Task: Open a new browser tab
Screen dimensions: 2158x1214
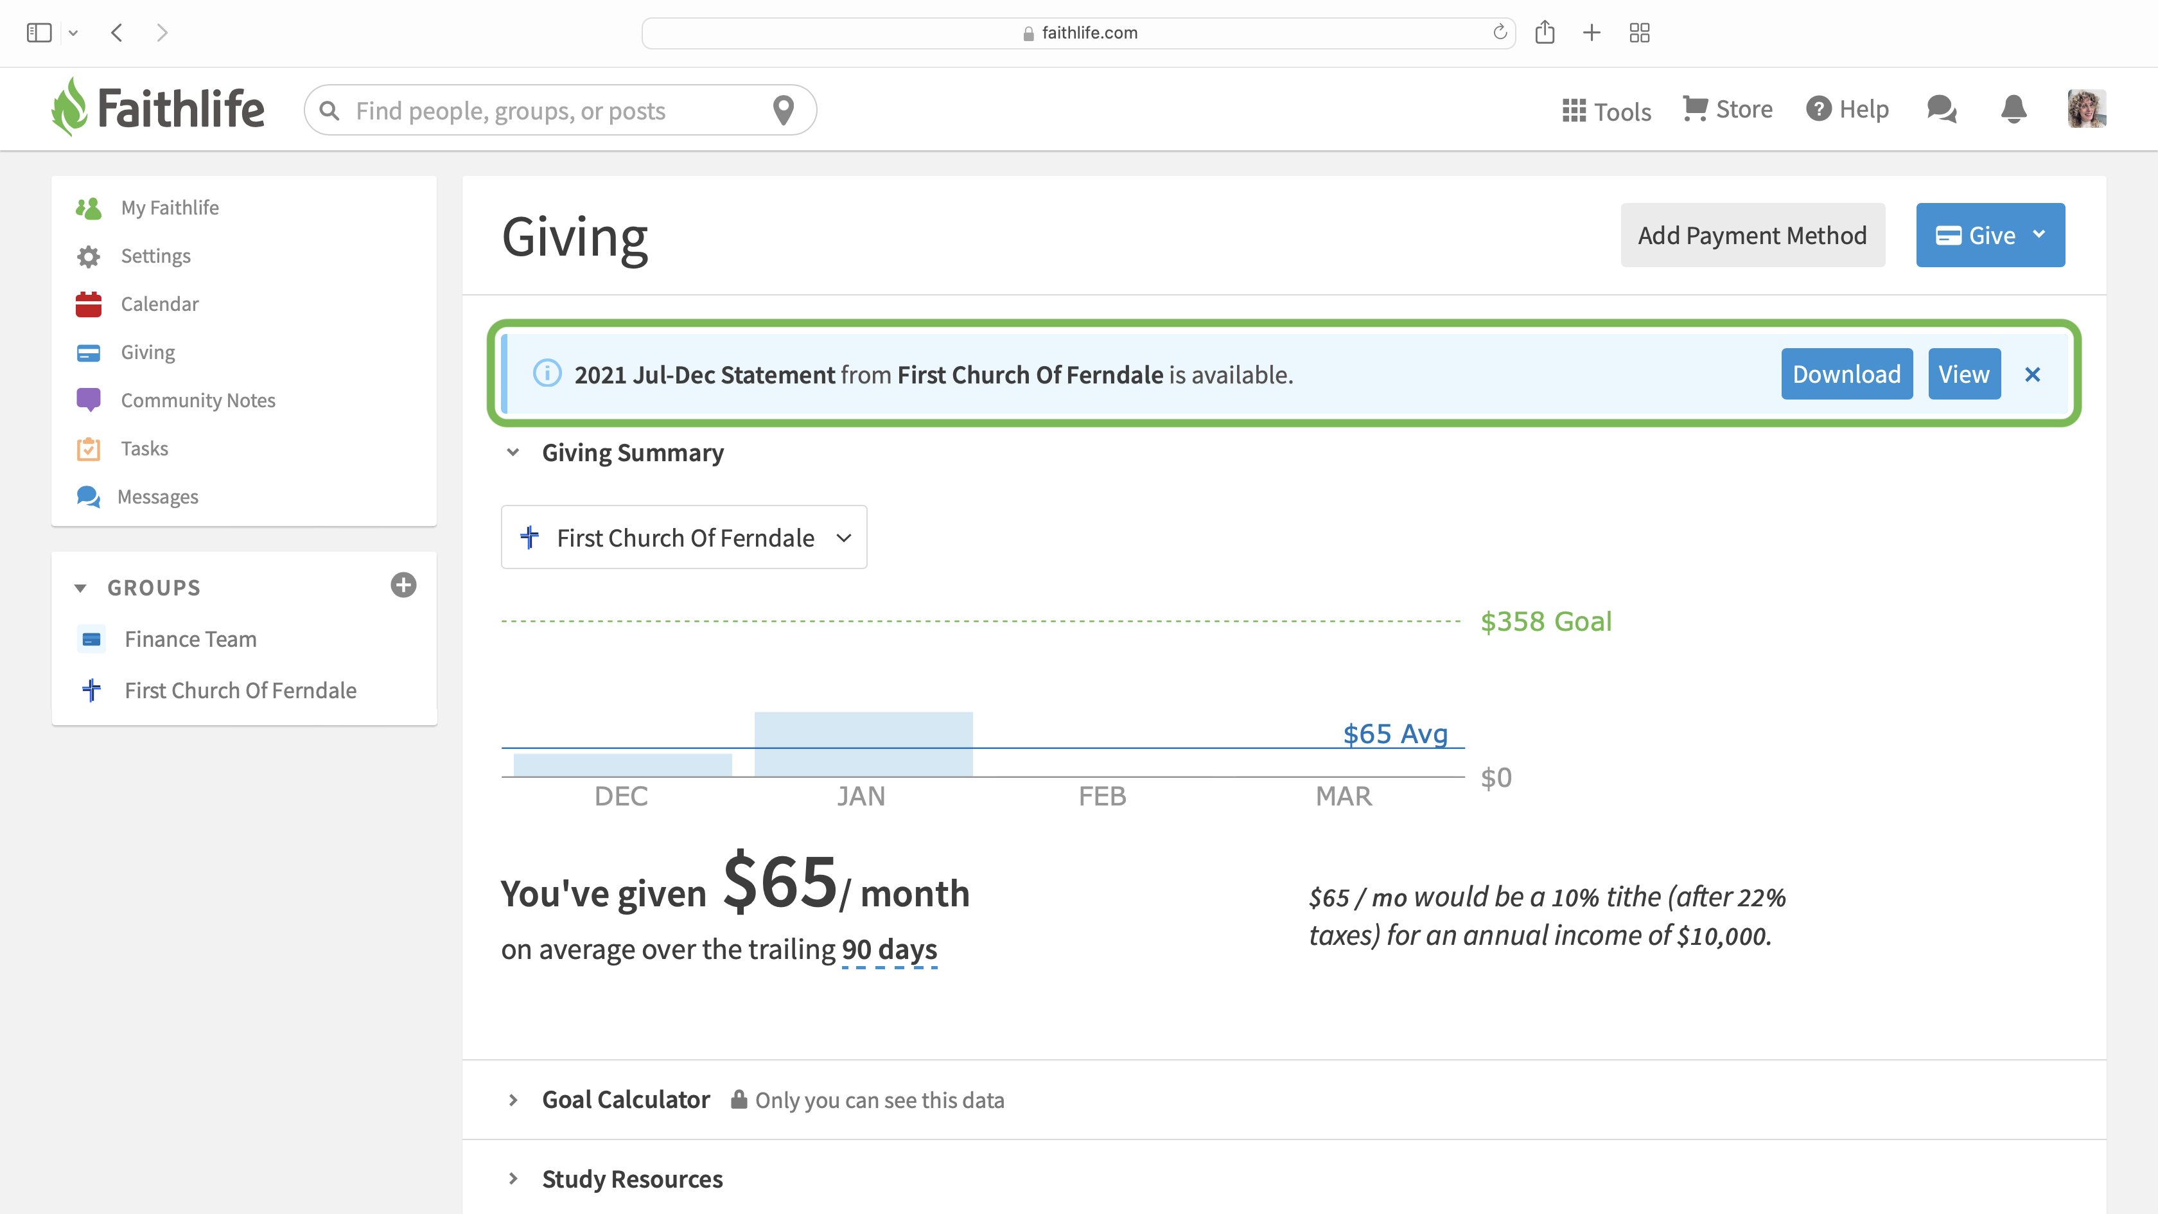Action: (x=1591, y=33)
